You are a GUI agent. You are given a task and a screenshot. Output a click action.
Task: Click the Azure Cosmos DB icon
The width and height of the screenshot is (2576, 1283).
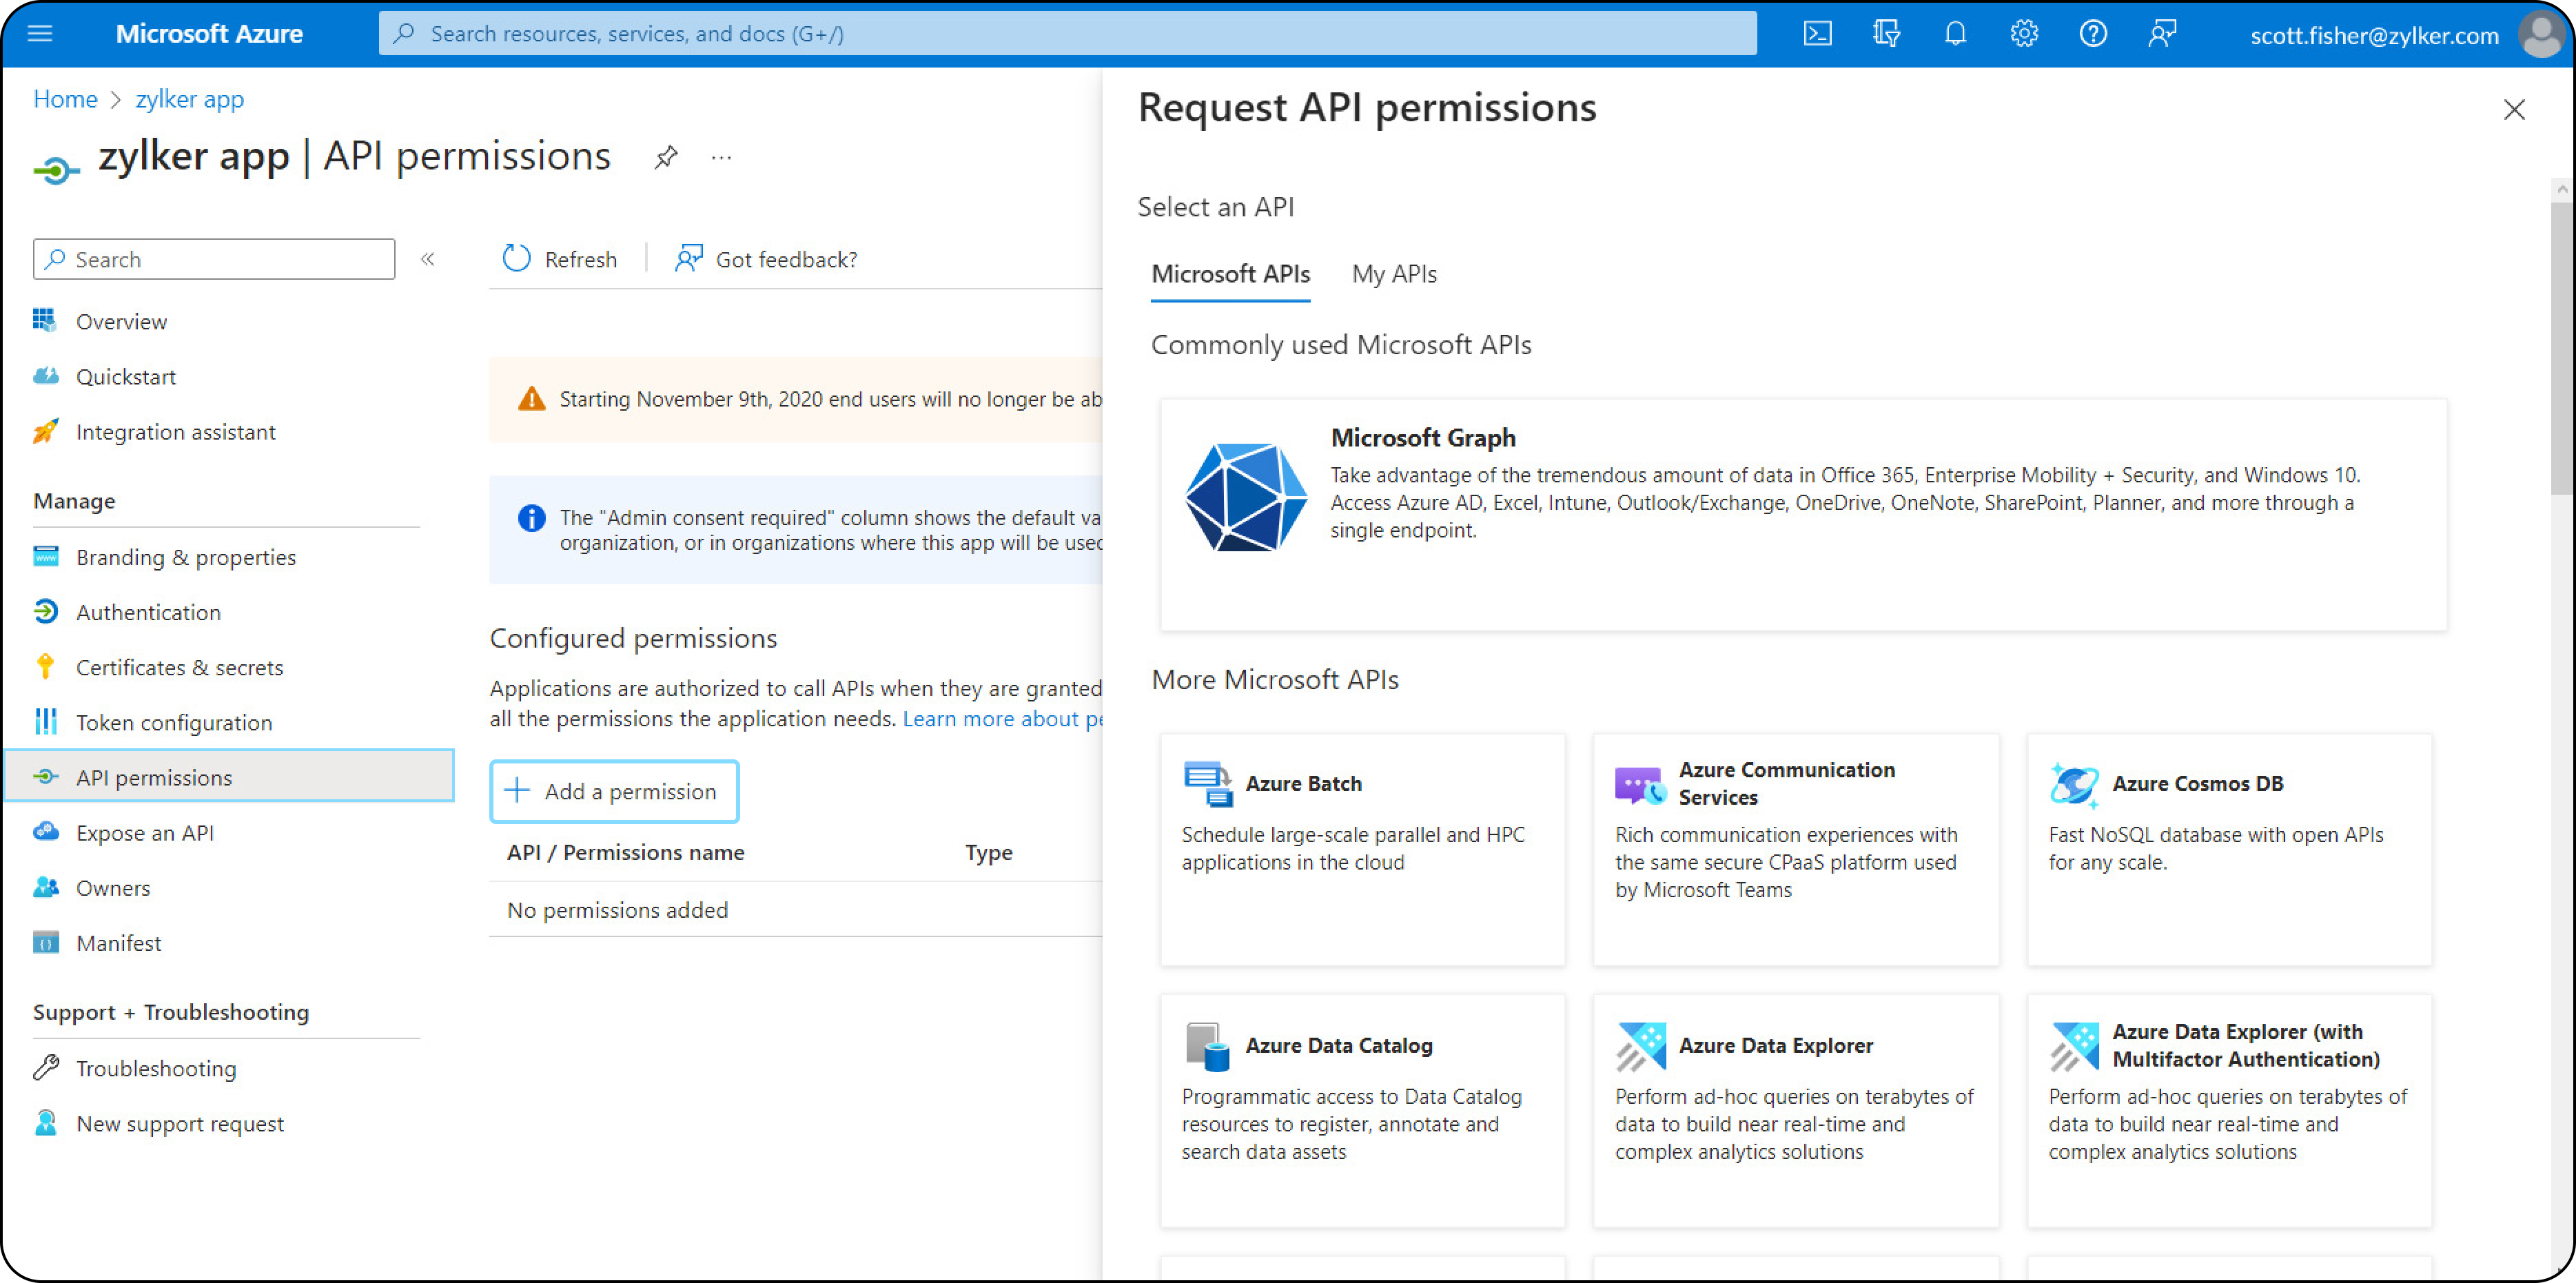pos(2074,784)
